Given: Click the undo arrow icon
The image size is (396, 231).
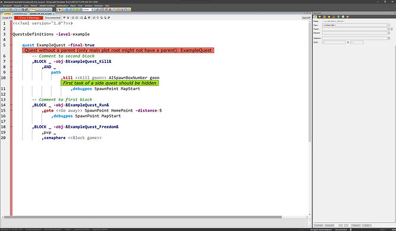Looking at the screenshot, I should (23, 10).
